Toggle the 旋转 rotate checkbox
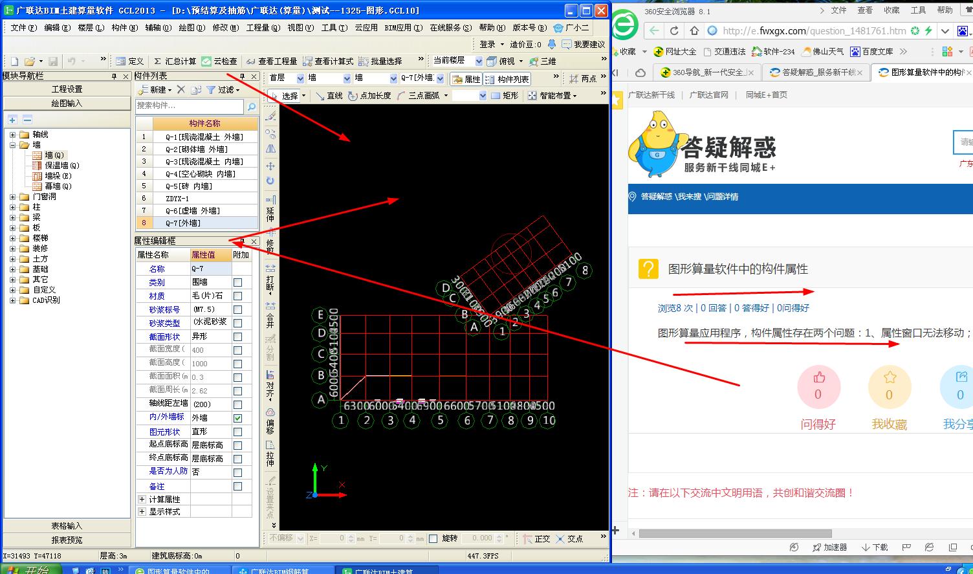Screen dimensions: 973x574 433,538
